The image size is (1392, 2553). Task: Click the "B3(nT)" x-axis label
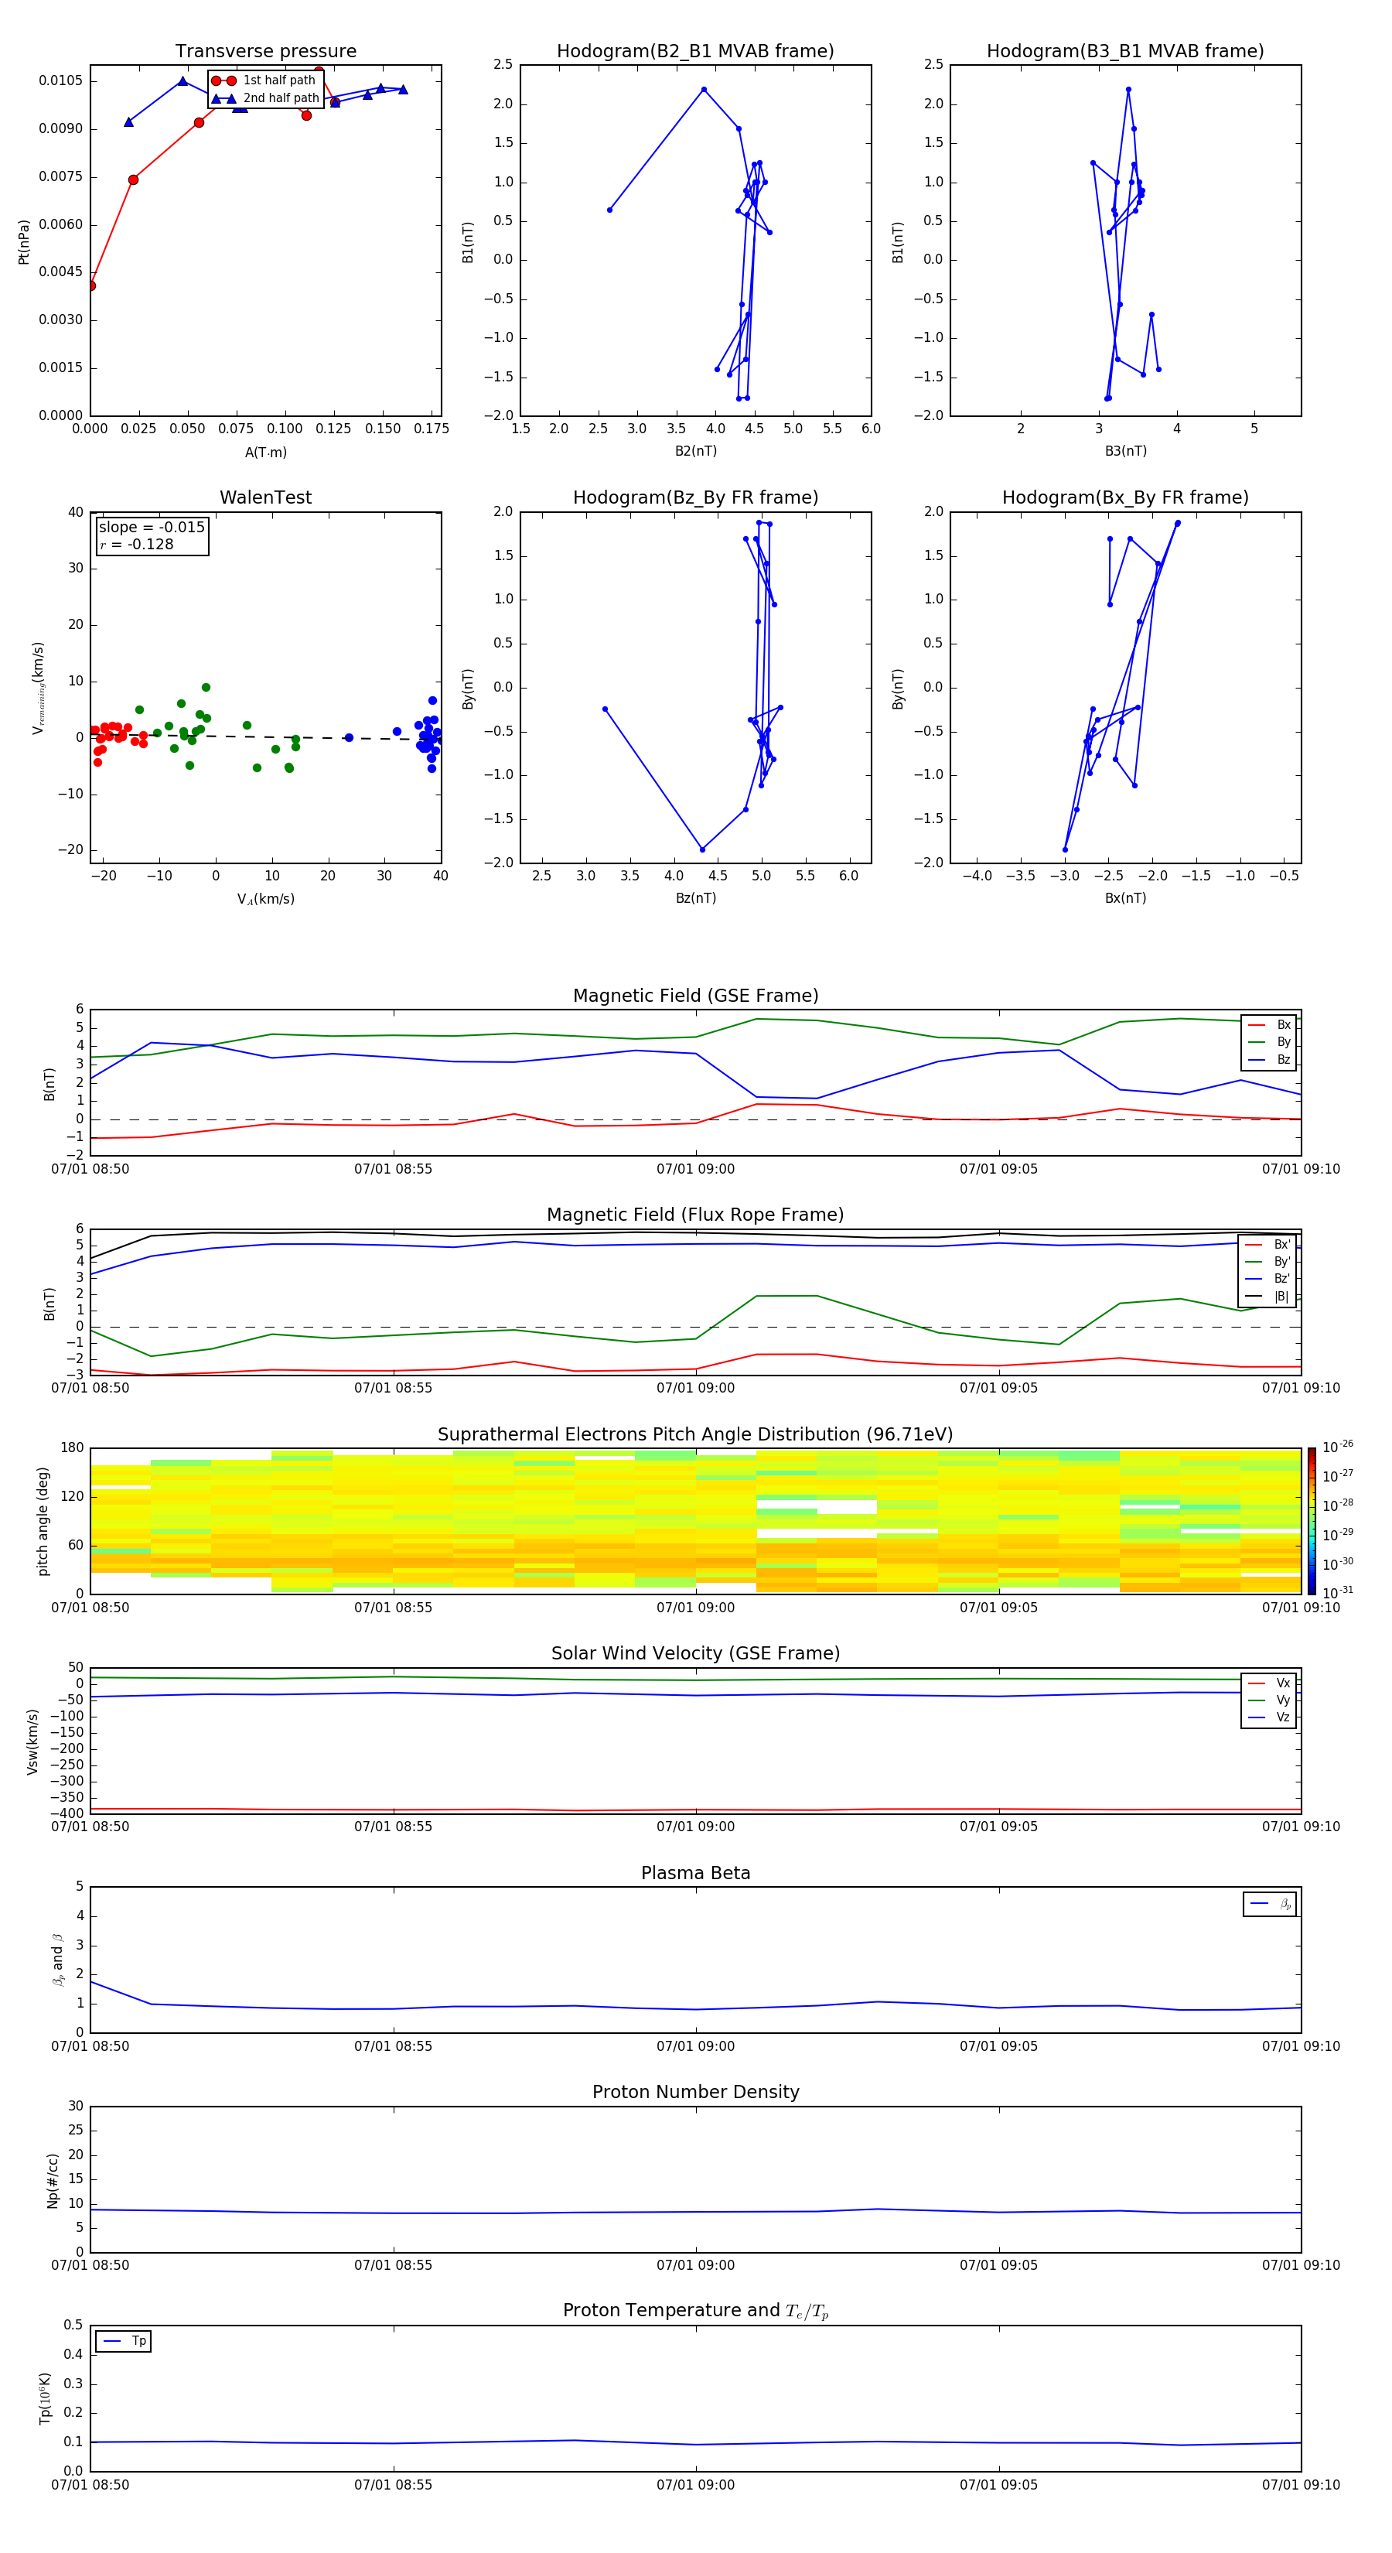[x=1125, y=451]
